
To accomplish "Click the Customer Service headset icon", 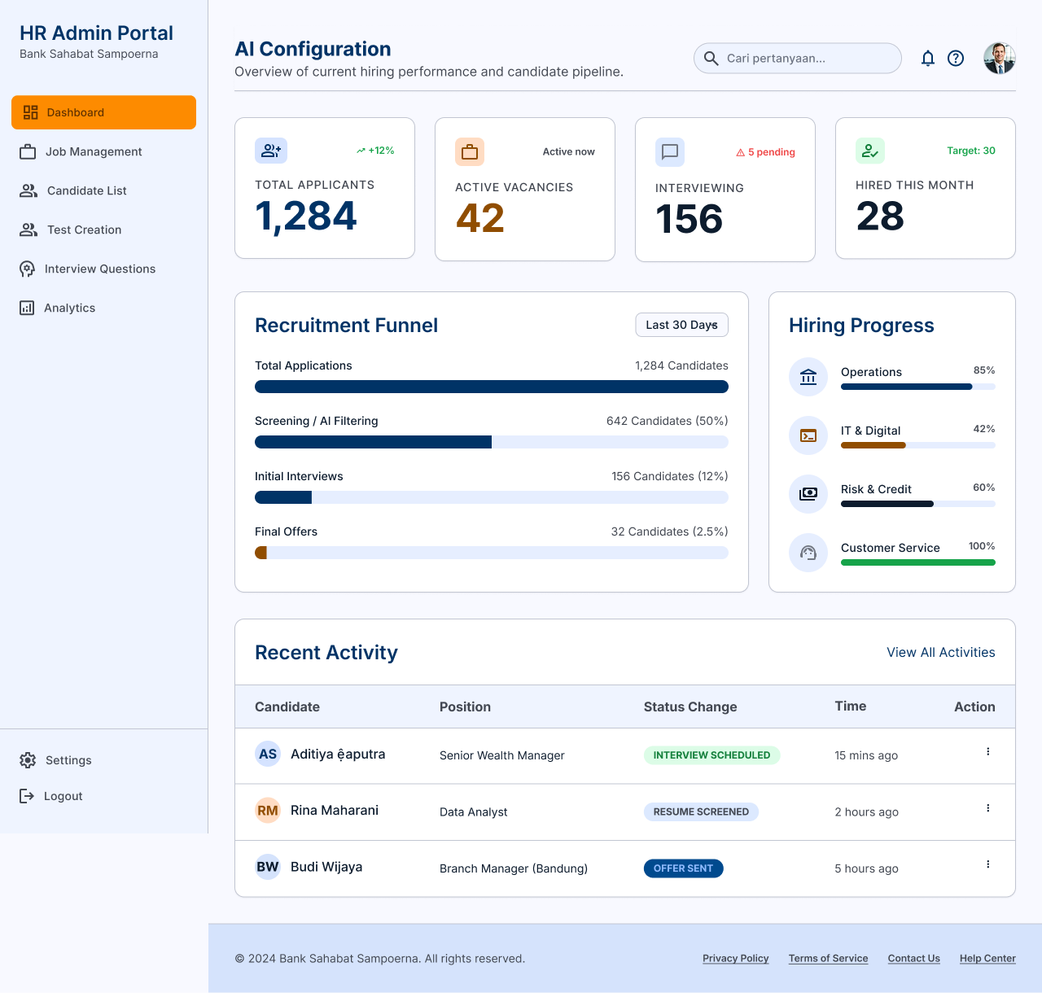I will coord(808,553).
